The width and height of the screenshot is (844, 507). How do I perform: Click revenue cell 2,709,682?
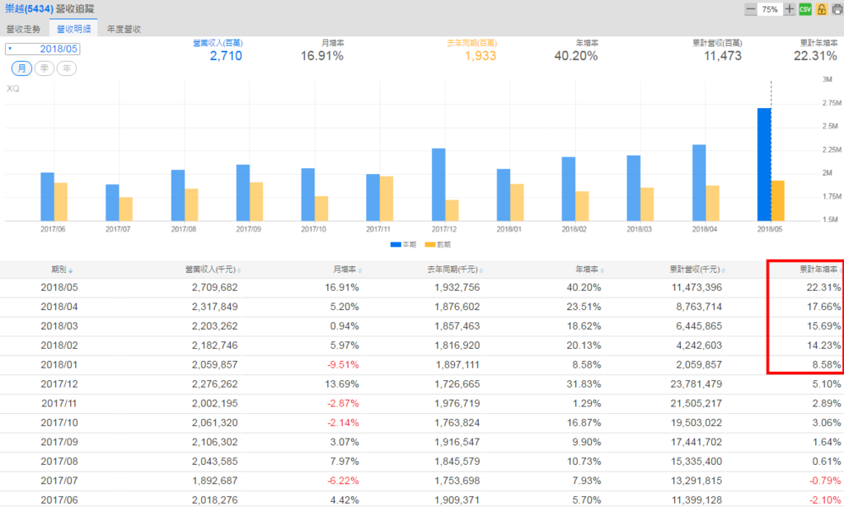pyautogui.click(x=215, y=288)
